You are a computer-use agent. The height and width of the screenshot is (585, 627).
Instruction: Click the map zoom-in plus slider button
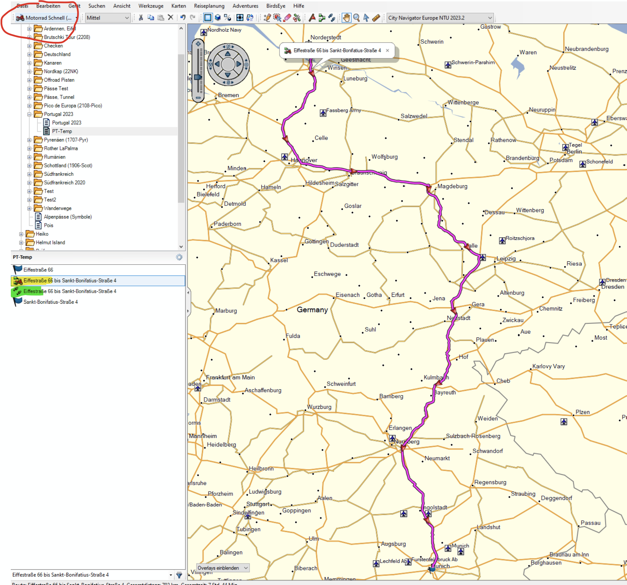(198, 44)
